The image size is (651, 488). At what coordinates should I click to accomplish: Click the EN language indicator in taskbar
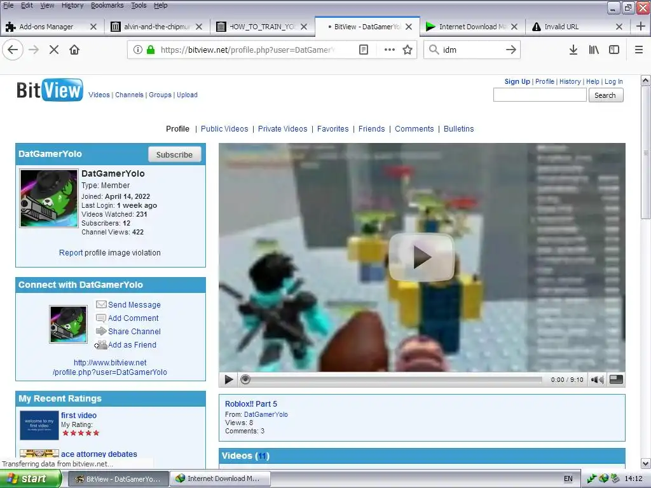[568, 479]
